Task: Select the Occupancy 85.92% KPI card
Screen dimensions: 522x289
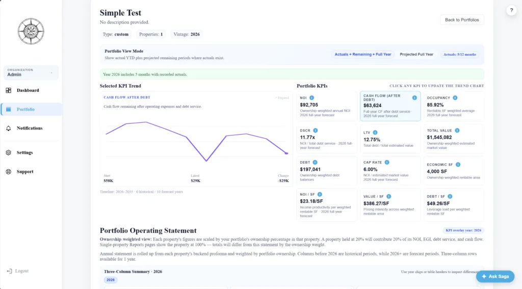Action: [x=454, y=106]
